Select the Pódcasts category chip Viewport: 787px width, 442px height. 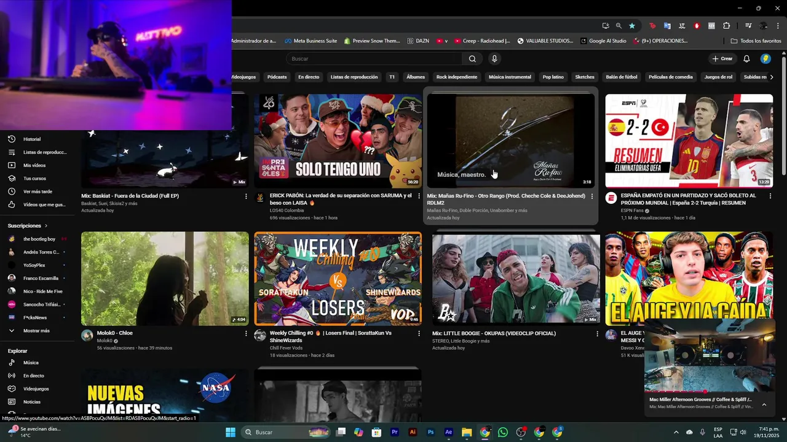click(x=277, y=77)
